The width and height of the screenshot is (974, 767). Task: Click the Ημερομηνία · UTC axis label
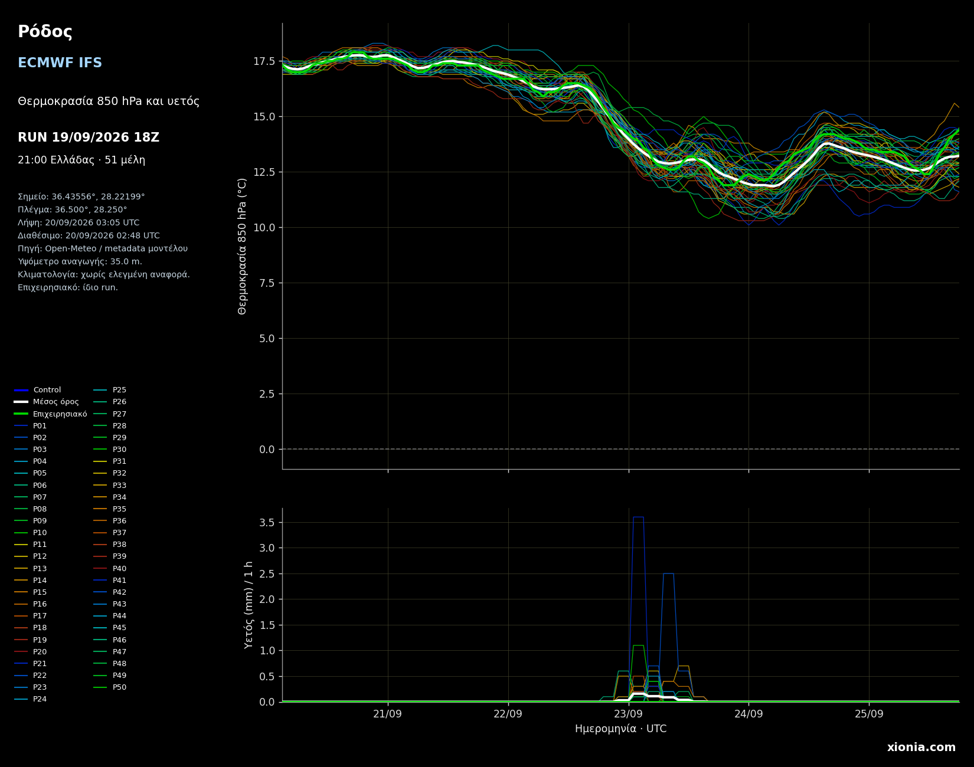pyautogui.click(x=620, y=729)
